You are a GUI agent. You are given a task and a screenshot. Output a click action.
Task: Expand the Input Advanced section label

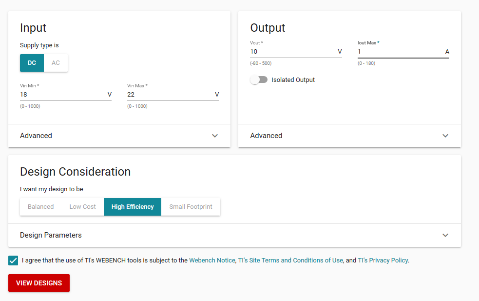pos(36,136)
